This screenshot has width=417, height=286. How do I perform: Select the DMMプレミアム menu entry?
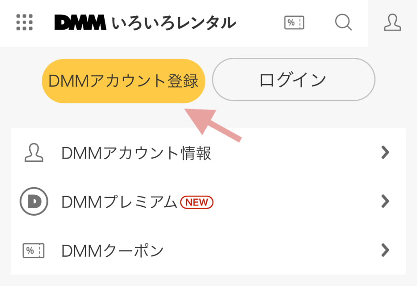(208, 201)
